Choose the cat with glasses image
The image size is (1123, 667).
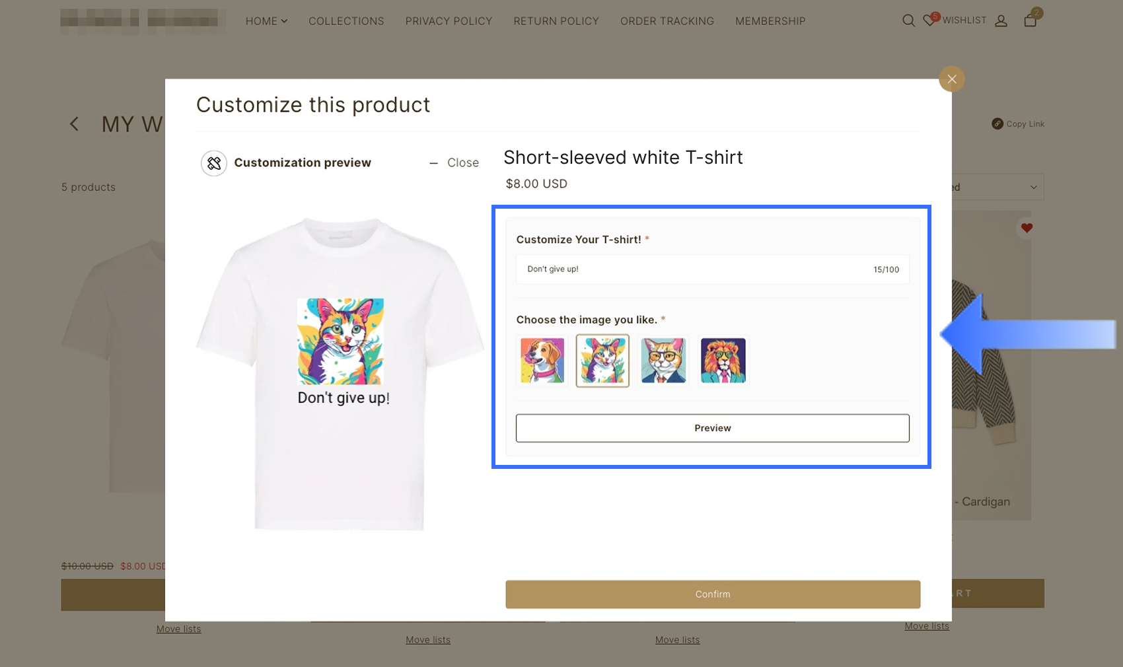(663, 361)
